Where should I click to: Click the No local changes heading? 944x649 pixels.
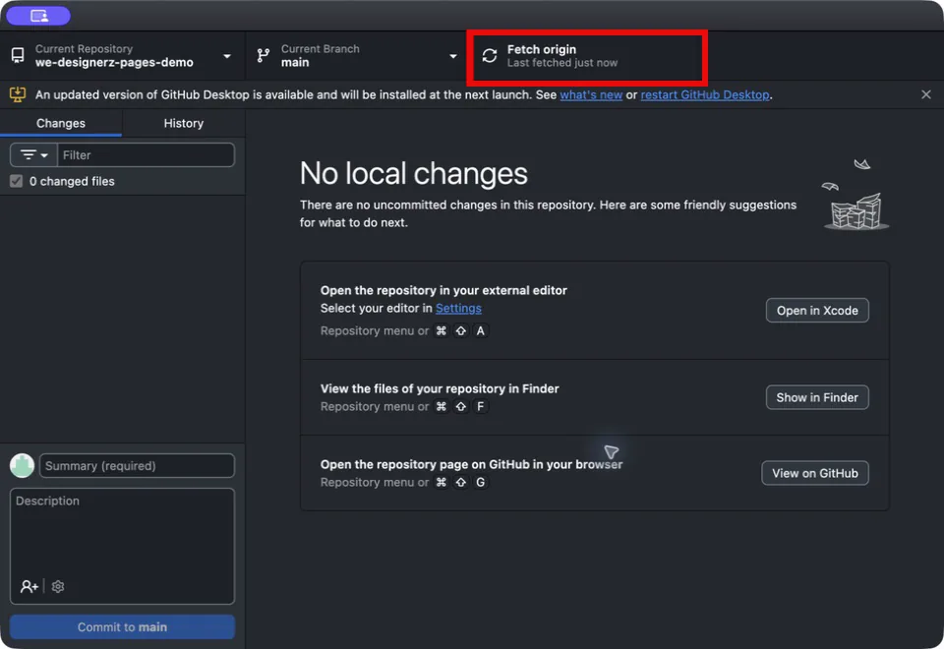coord(414,173)
